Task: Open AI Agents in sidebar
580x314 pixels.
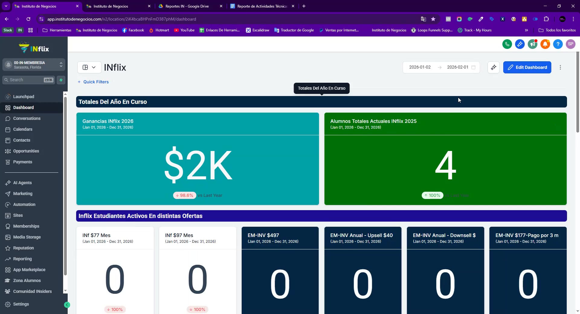Action: click(22, 183)
